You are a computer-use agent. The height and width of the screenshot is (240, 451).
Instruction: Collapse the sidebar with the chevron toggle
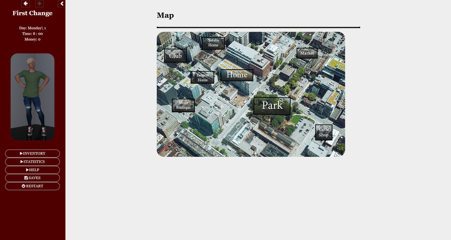pyautogui.click(x=62, y=4)
